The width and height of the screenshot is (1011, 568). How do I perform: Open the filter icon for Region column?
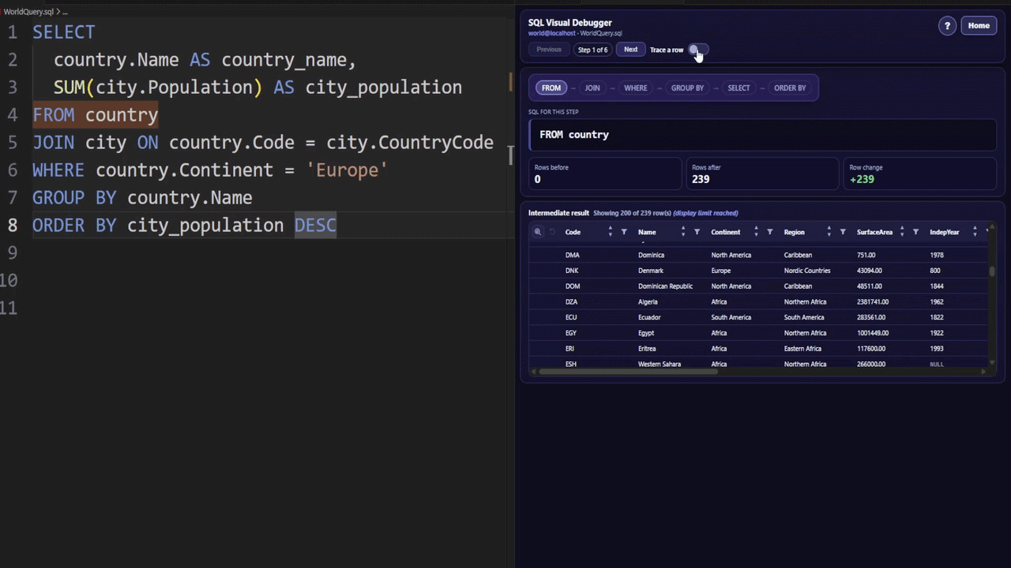tap(843, 232)
